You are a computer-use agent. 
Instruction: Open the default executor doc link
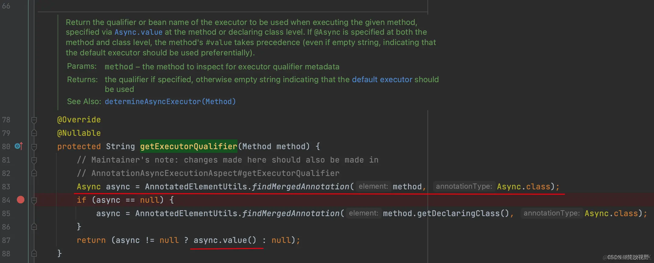382,79
